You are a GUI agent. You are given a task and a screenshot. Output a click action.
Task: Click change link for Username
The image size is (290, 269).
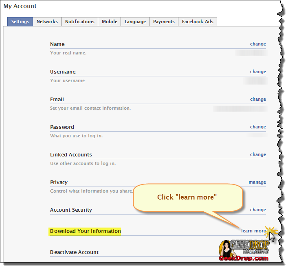point(258,72)
